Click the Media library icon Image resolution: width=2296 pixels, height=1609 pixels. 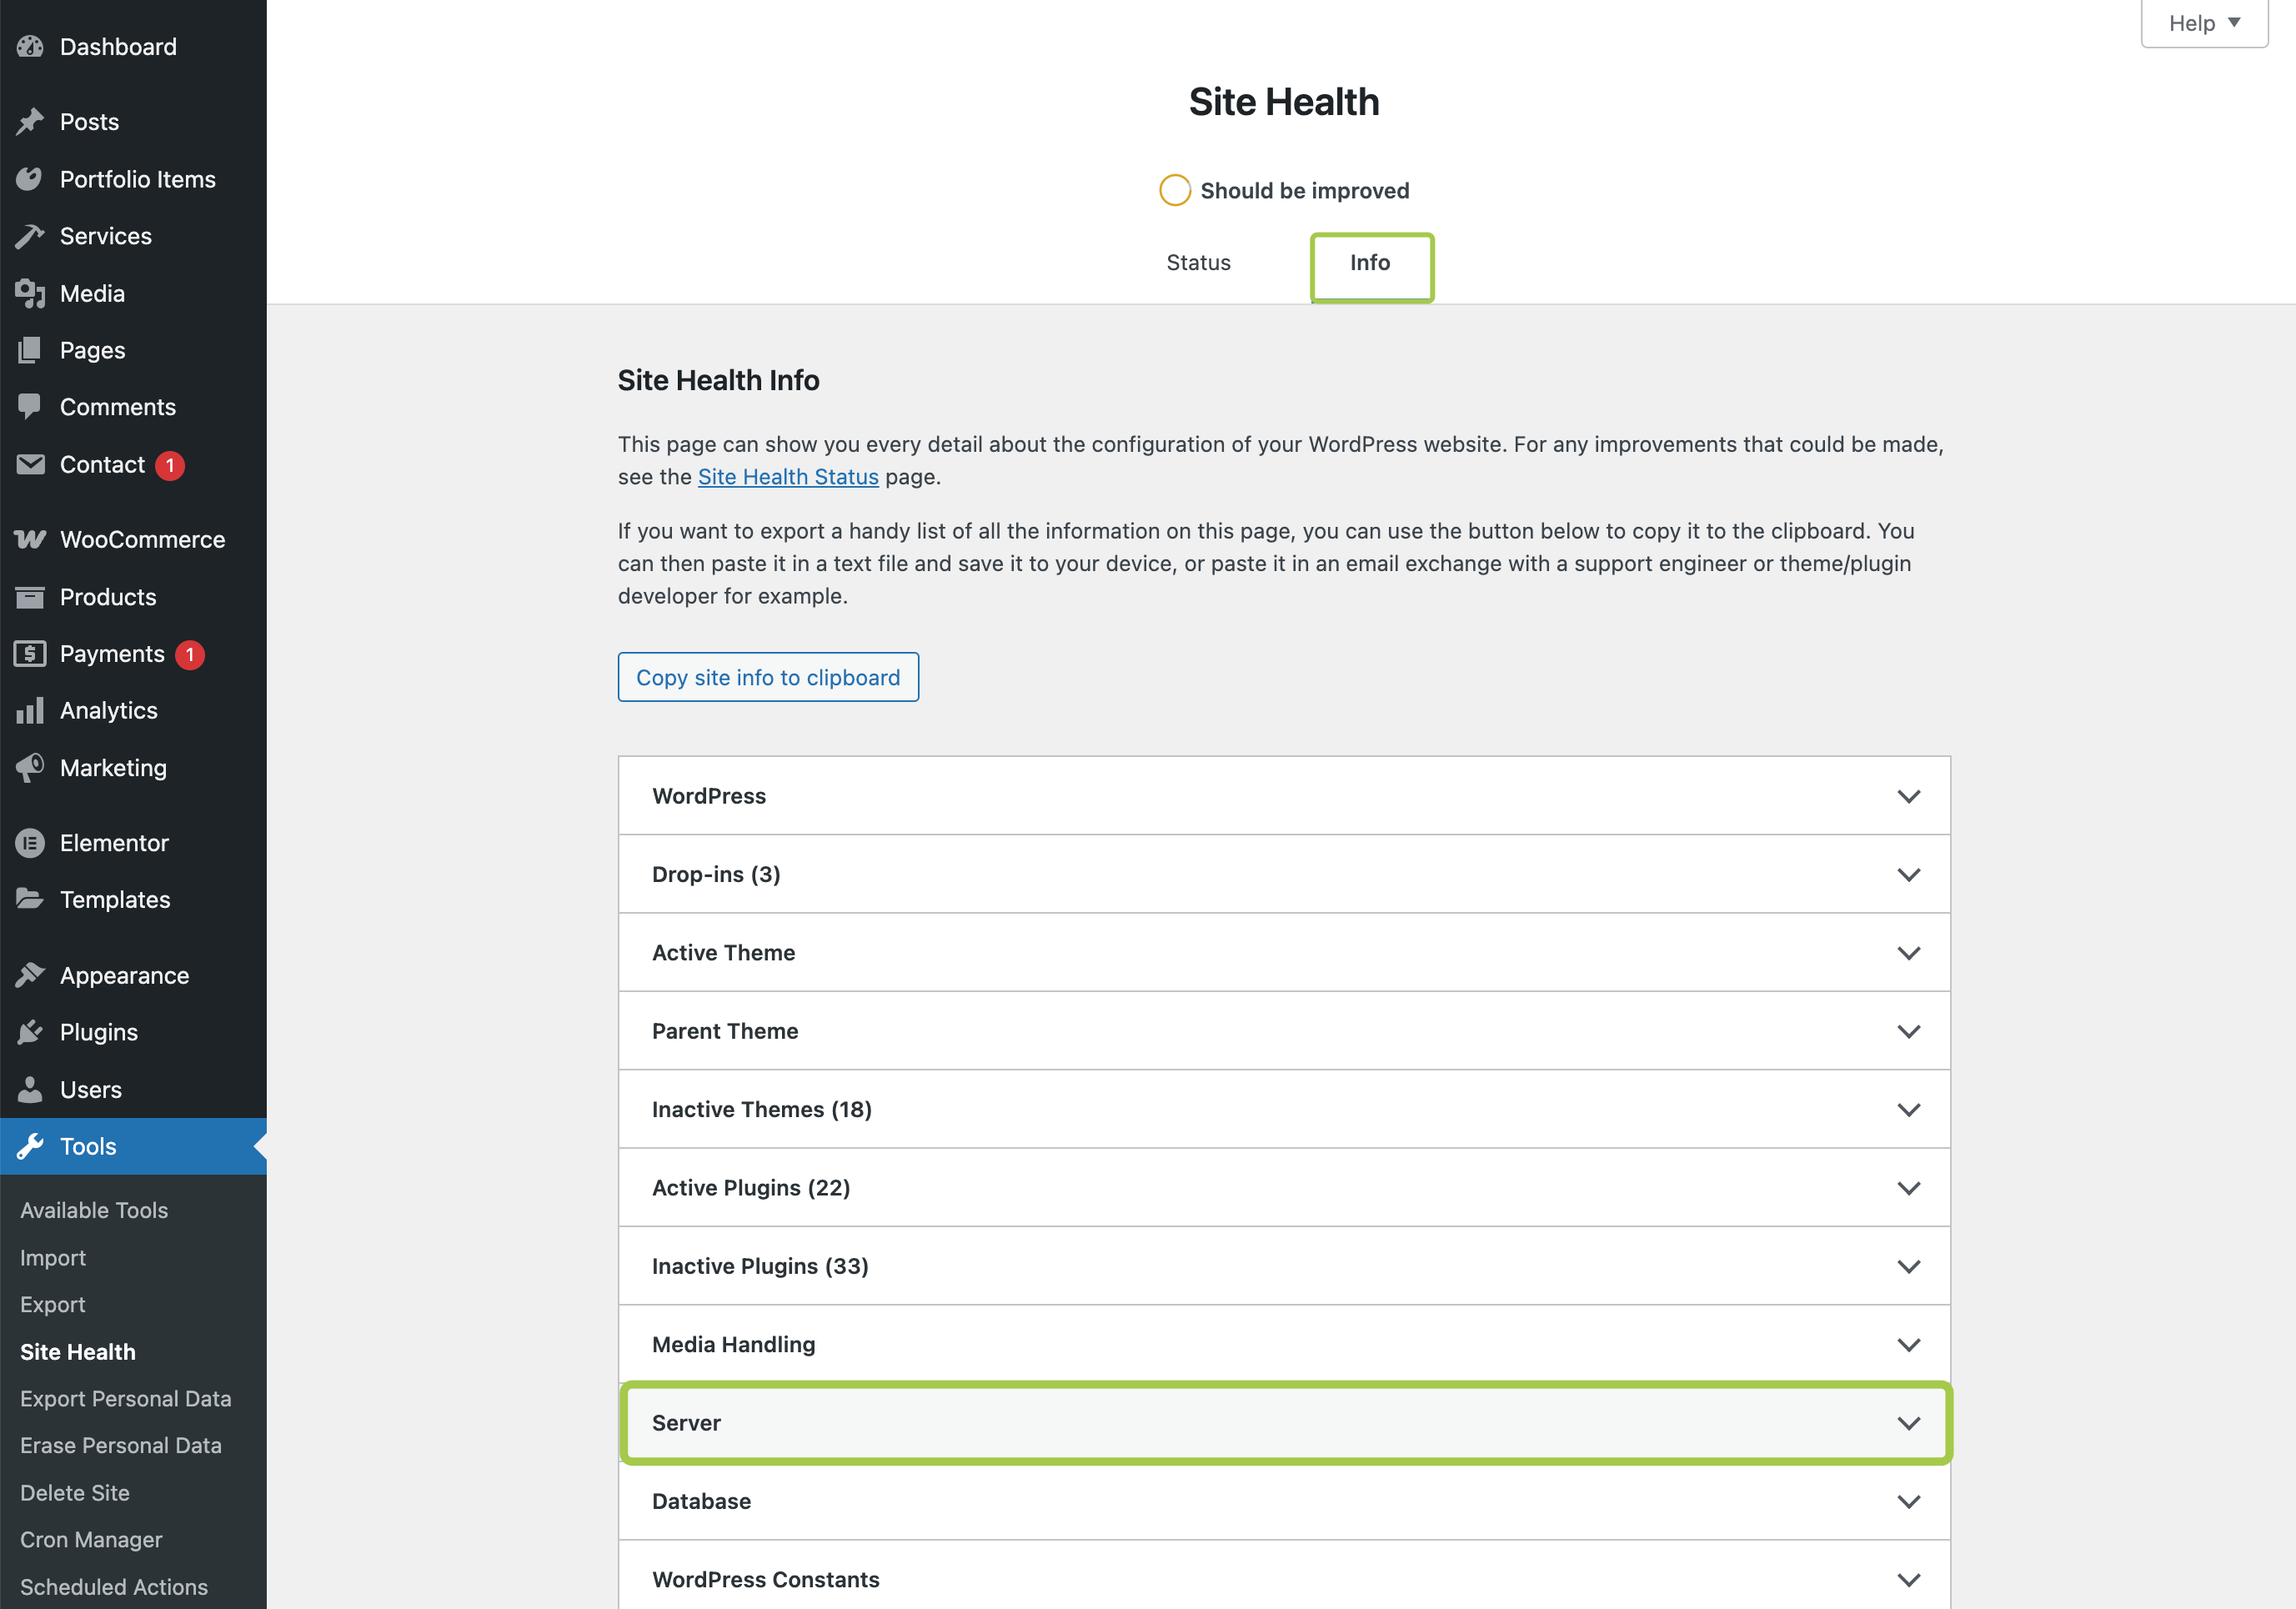30,294
